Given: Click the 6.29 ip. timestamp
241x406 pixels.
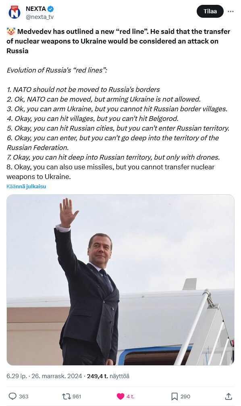Looking at the screenshot, I should (17, 376).
